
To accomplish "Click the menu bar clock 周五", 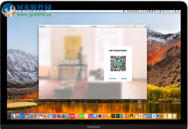I will tap(166, 11).
